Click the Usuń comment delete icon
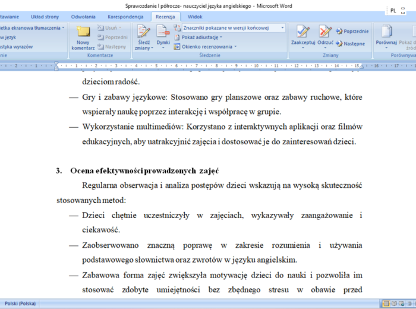 click(100, 27)
